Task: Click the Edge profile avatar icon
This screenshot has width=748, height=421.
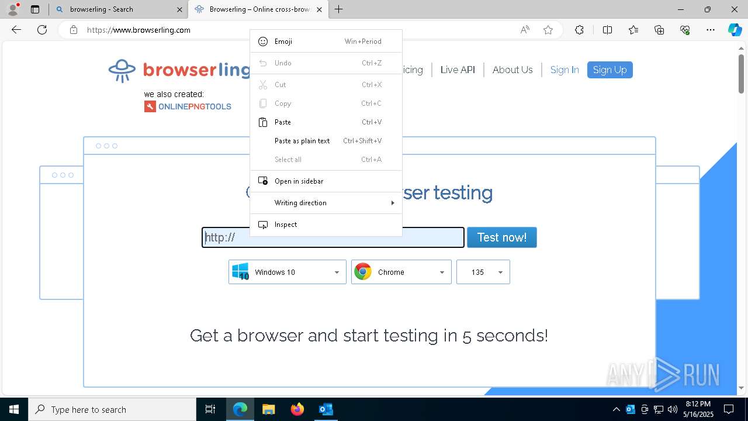Action: [13, 9]
